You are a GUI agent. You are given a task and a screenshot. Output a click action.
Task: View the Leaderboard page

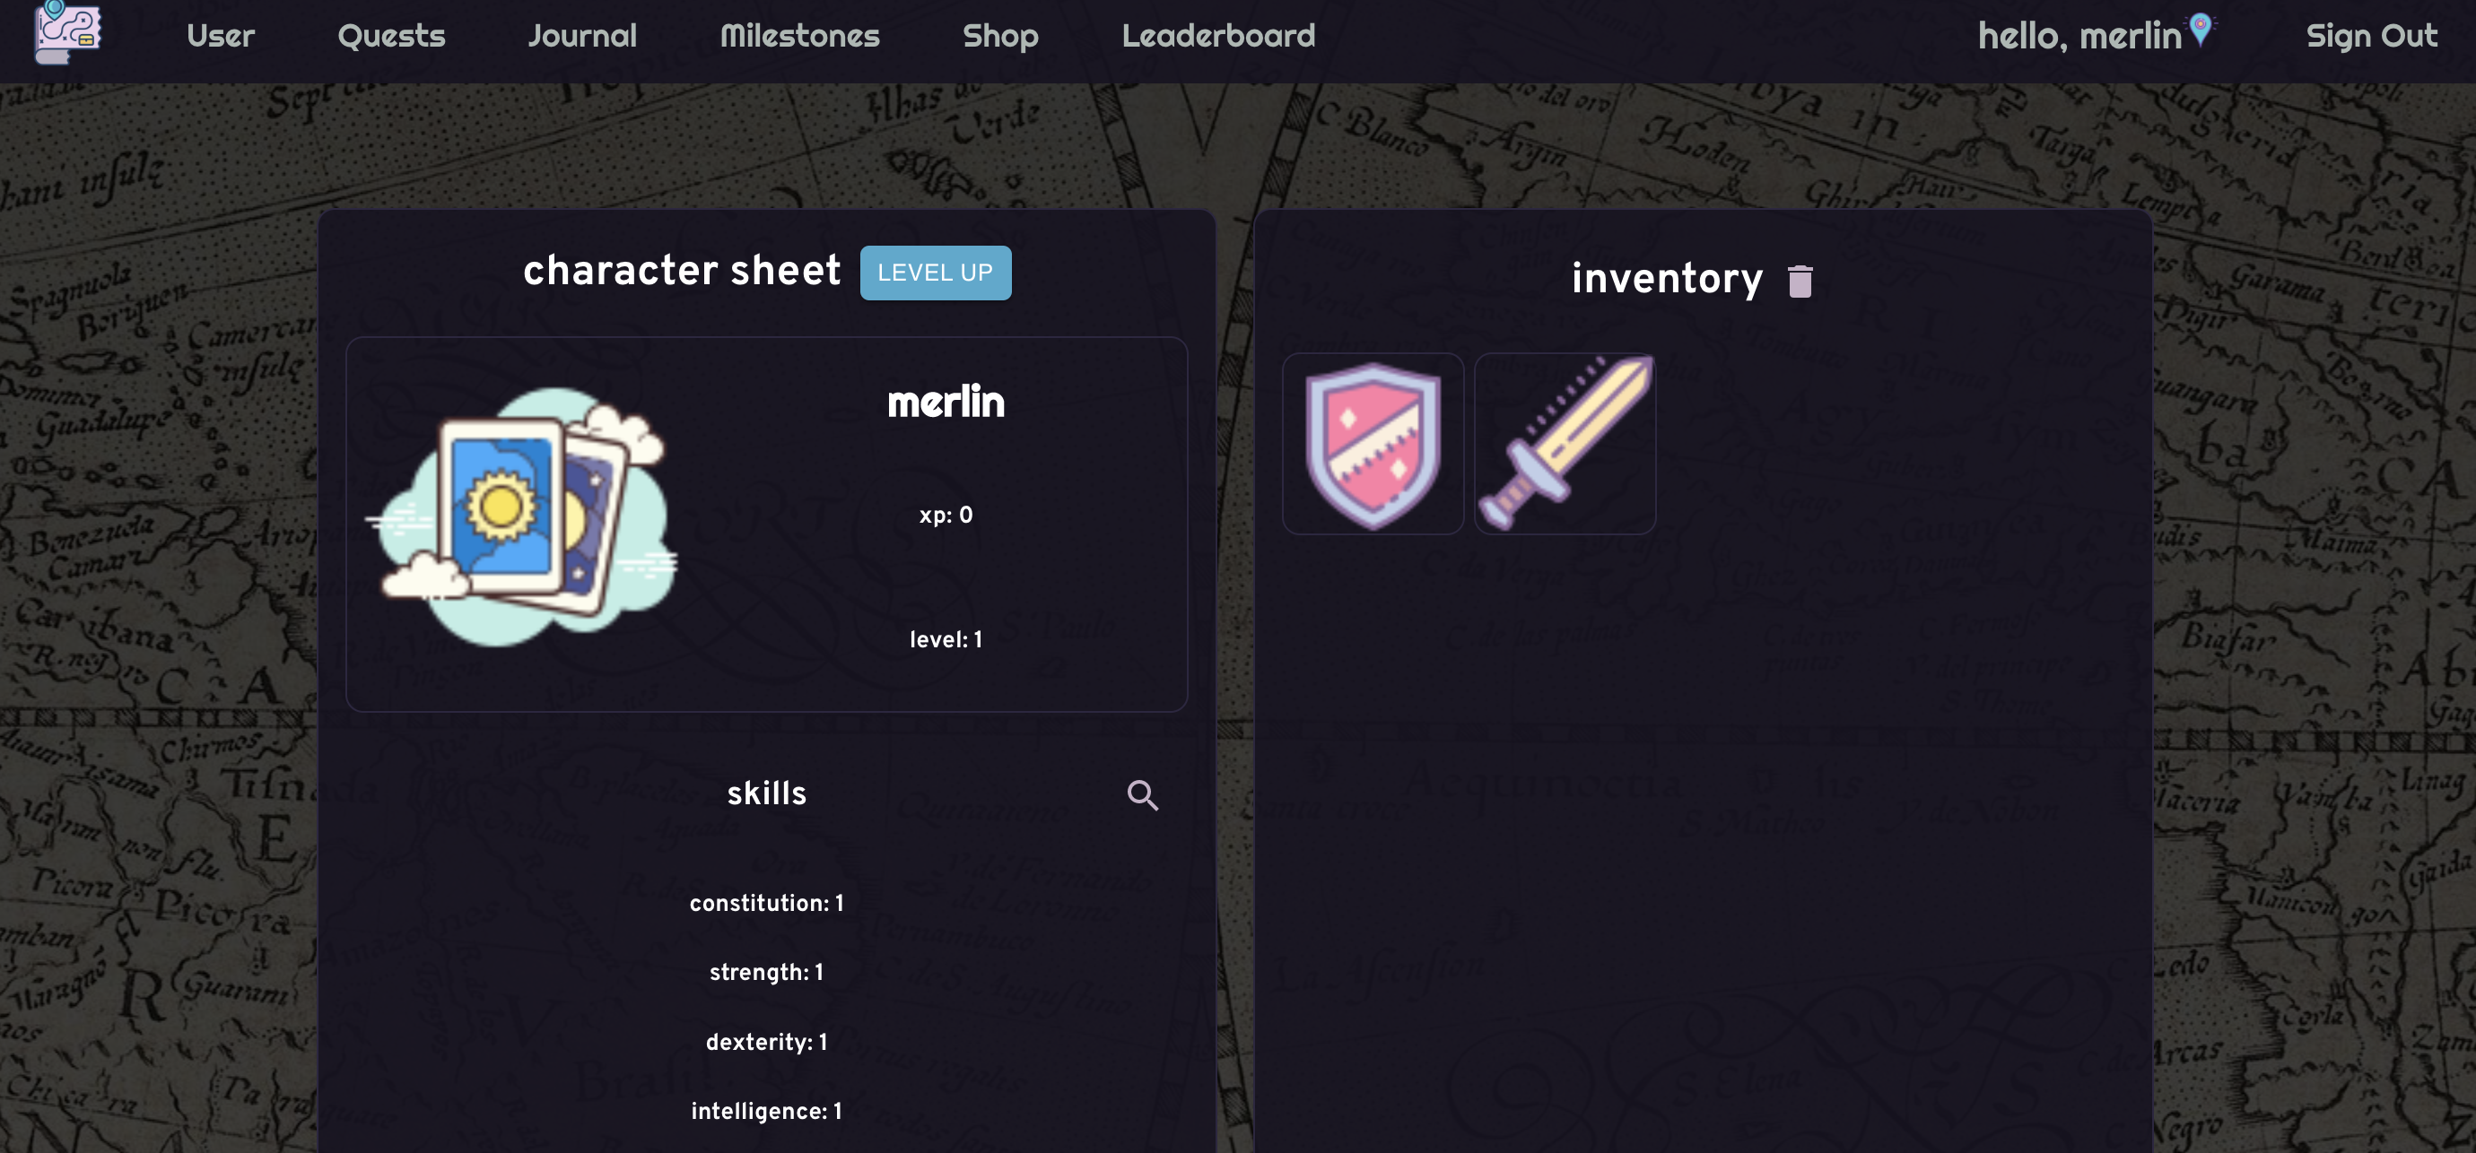point(1218,37)
